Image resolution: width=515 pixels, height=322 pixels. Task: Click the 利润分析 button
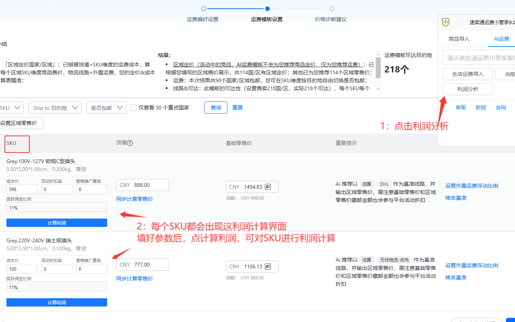(x=468, y=89)
